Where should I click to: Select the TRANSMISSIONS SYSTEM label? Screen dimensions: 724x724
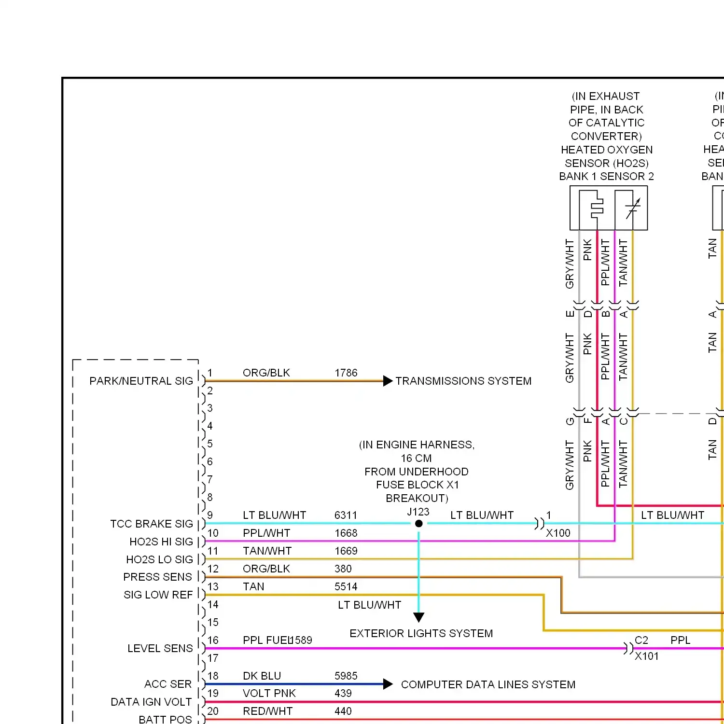[463, 381]
